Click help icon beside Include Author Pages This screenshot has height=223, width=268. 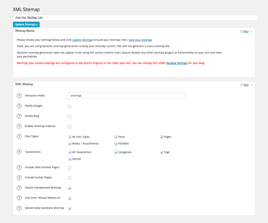(19, 178)
